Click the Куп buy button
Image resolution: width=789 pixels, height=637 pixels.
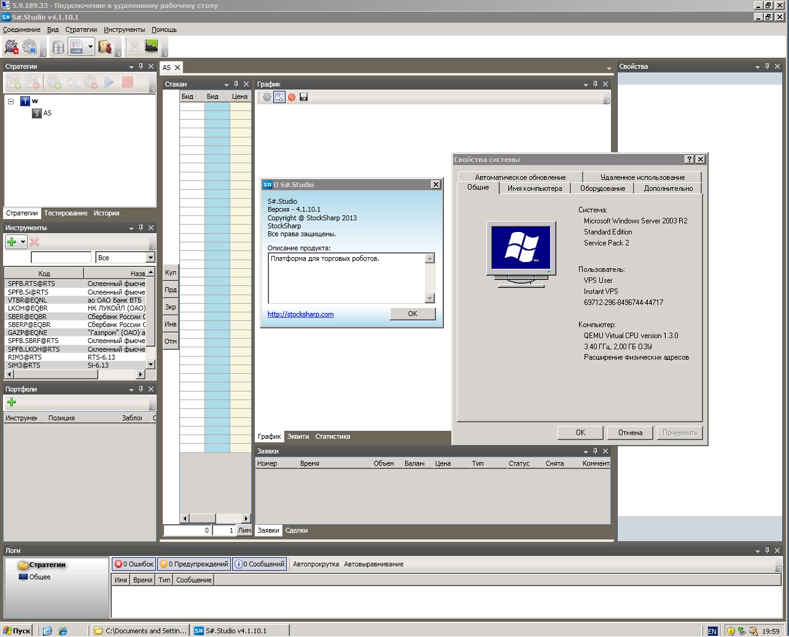click(171, 272)
